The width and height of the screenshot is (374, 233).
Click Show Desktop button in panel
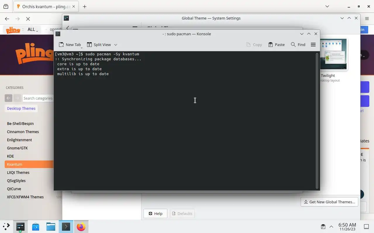click(366, 227)
